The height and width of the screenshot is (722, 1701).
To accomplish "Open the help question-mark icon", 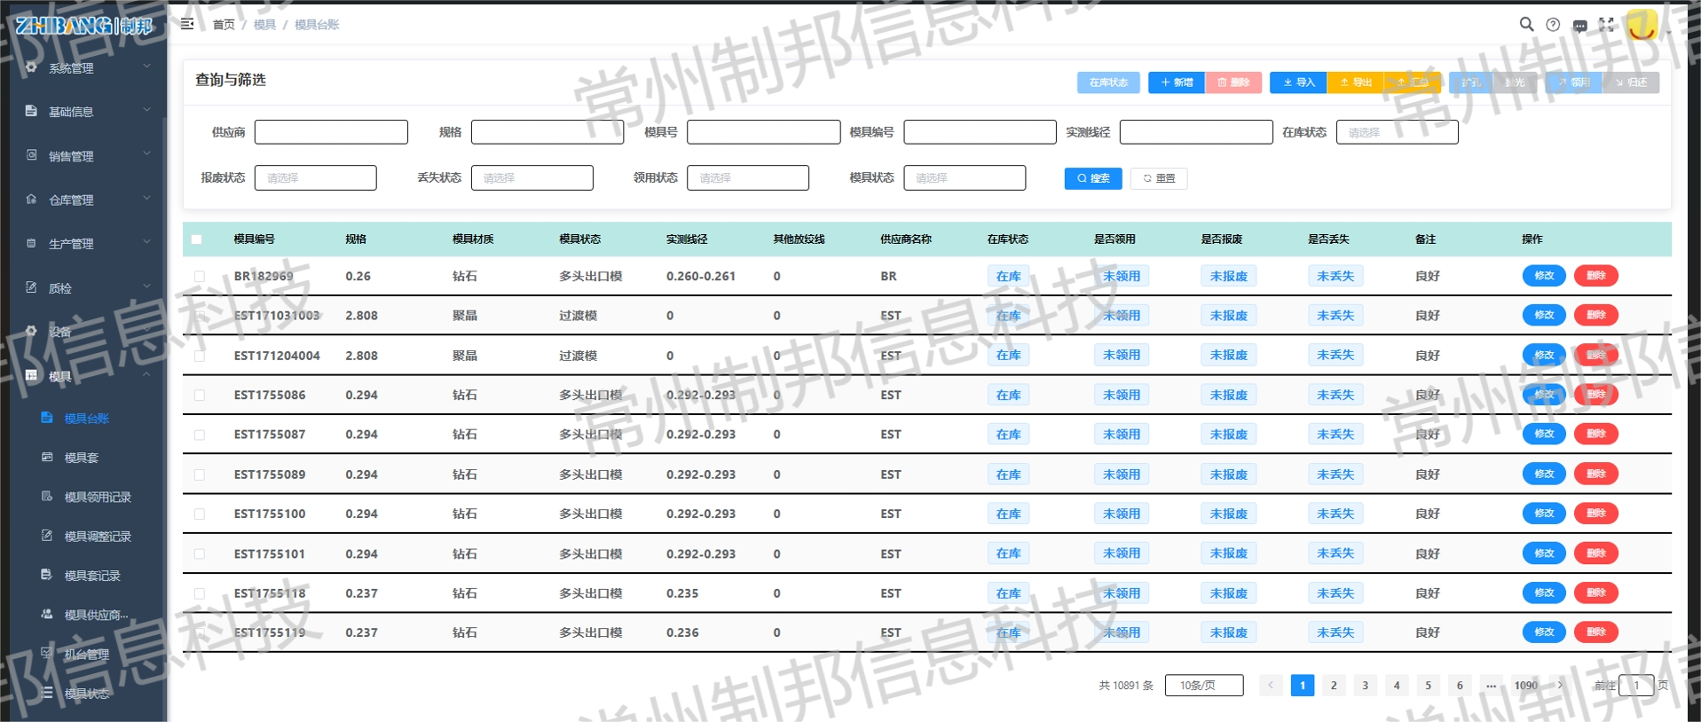I will (1553, 25).
